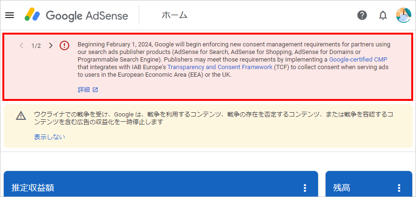Click the 1/2 alert counter
The image size is (416, 197).
pyautogui.click(x=36, y=45)
